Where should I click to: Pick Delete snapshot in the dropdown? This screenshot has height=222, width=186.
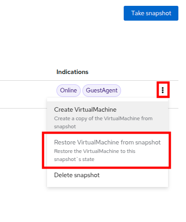pyautogui.click(x=108, y=175)
